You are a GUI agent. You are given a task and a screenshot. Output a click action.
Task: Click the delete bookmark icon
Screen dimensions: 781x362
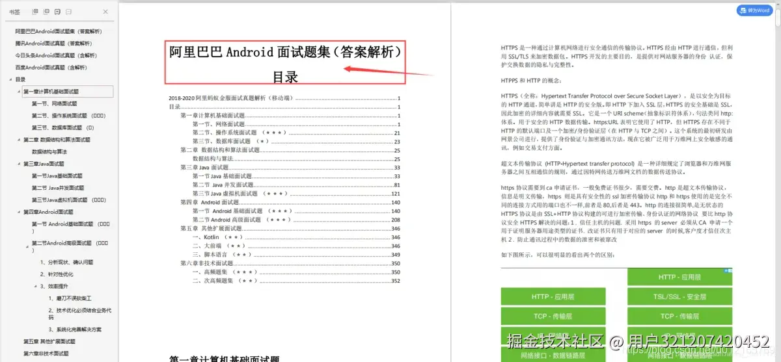(x=68, y=12)
